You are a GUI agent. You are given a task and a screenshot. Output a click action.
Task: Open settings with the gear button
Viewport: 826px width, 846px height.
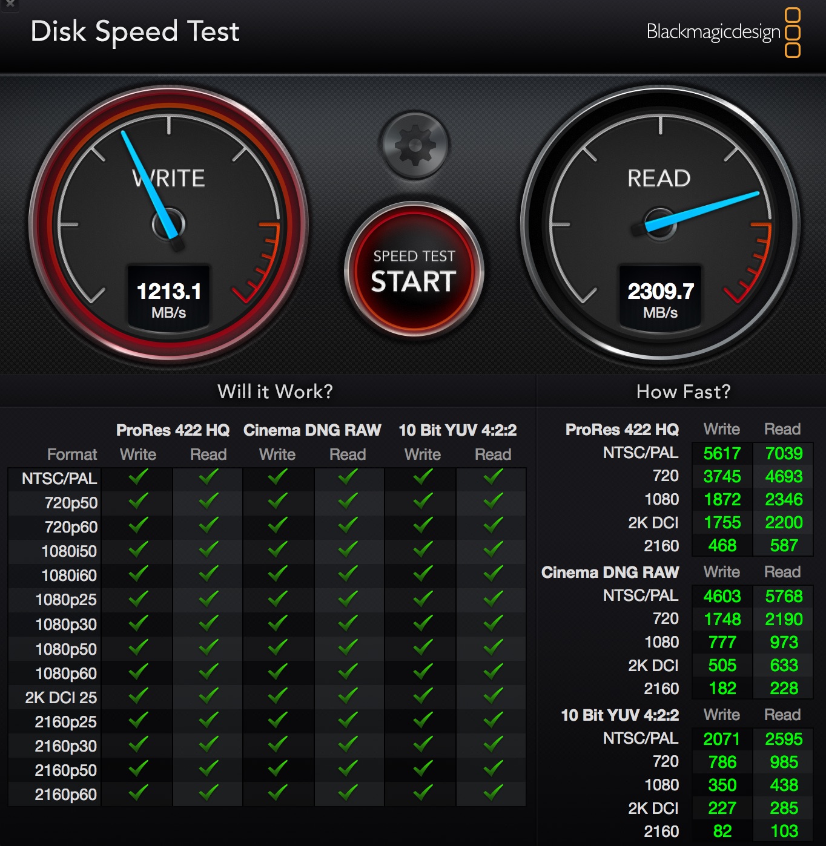coord(415,145)
